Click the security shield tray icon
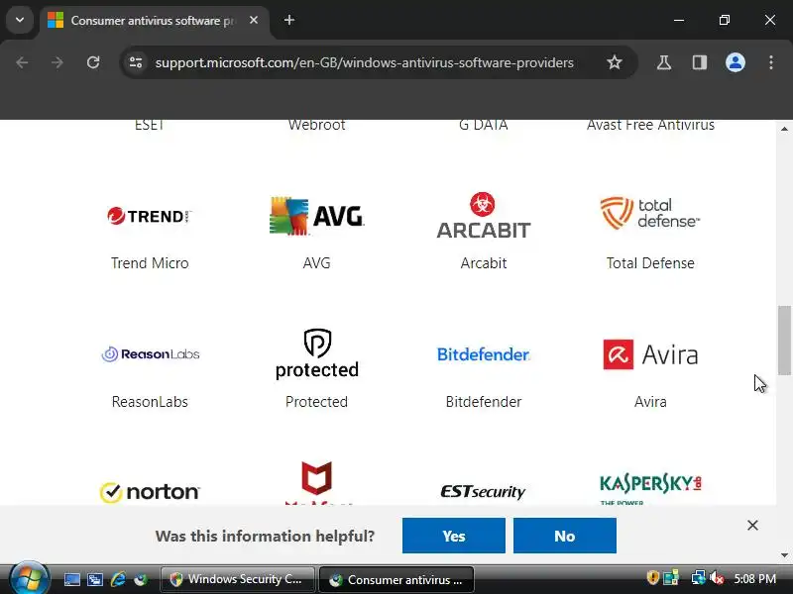 point(652,578)
